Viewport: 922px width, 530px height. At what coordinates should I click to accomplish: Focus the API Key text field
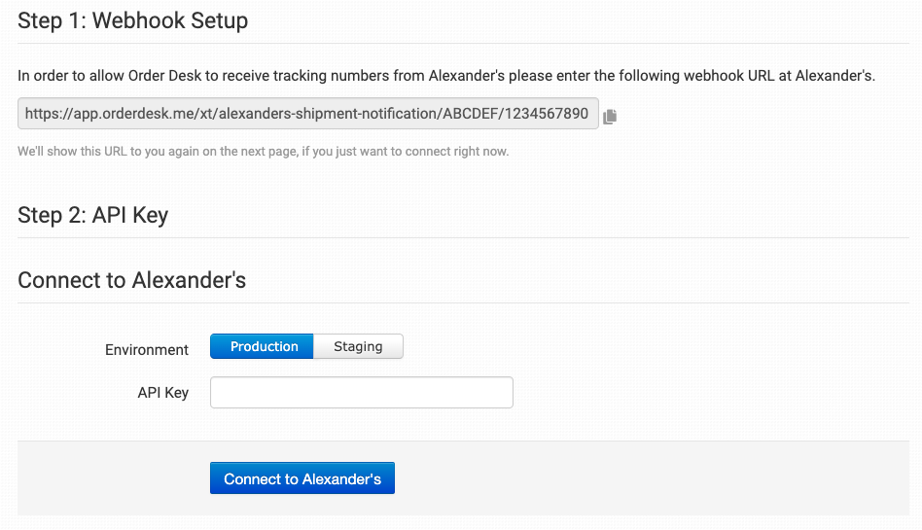361,393
